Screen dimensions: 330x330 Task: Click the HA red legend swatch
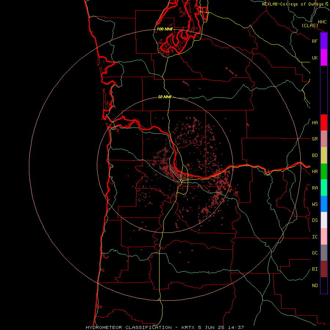tap(324, 122)
